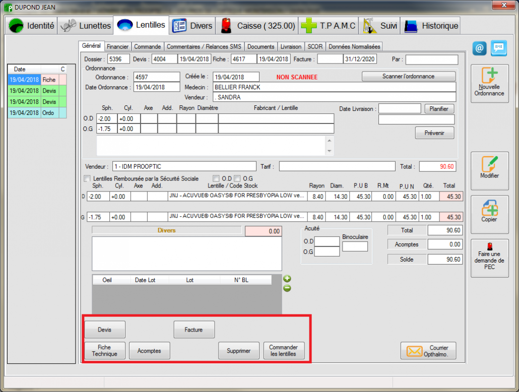Viewport: 519px width, 392px height.
Task: Click the O.D Sph. prescription field -2.00
Action: pos(107,119)
